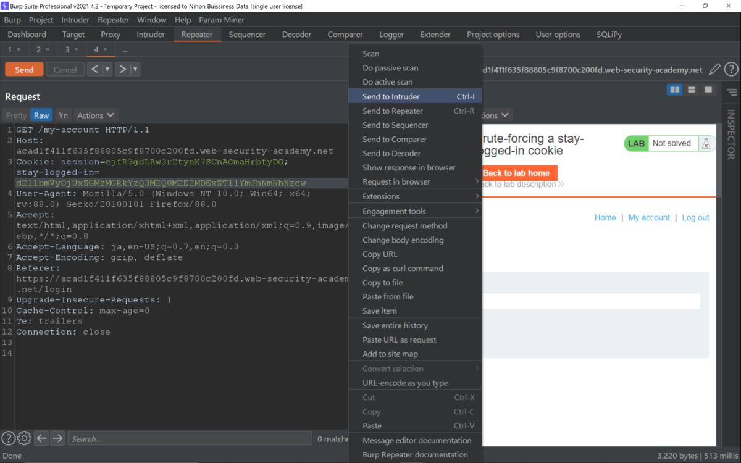
Task: Close Repeater tab 2
Action: pos(48,49)
